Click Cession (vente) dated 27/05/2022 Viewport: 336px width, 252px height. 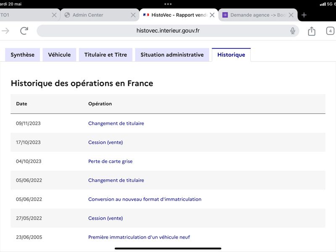(x=105, y=218)
